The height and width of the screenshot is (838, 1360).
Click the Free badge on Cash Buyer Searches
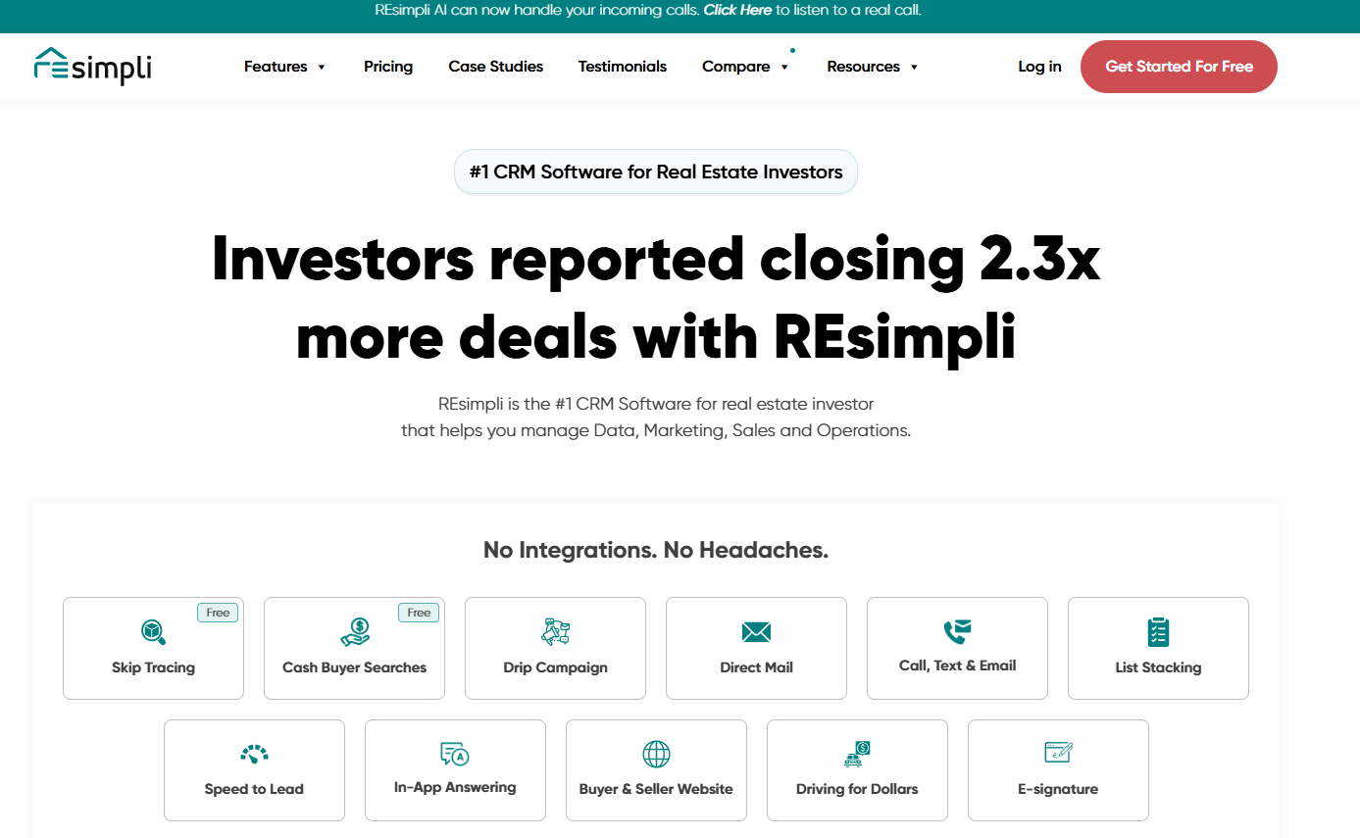pyautogui.click(x=419, y=613)
